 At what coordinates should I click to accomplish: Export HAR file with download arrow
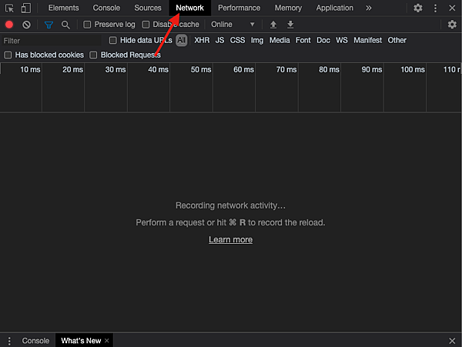tap(290, 25)
